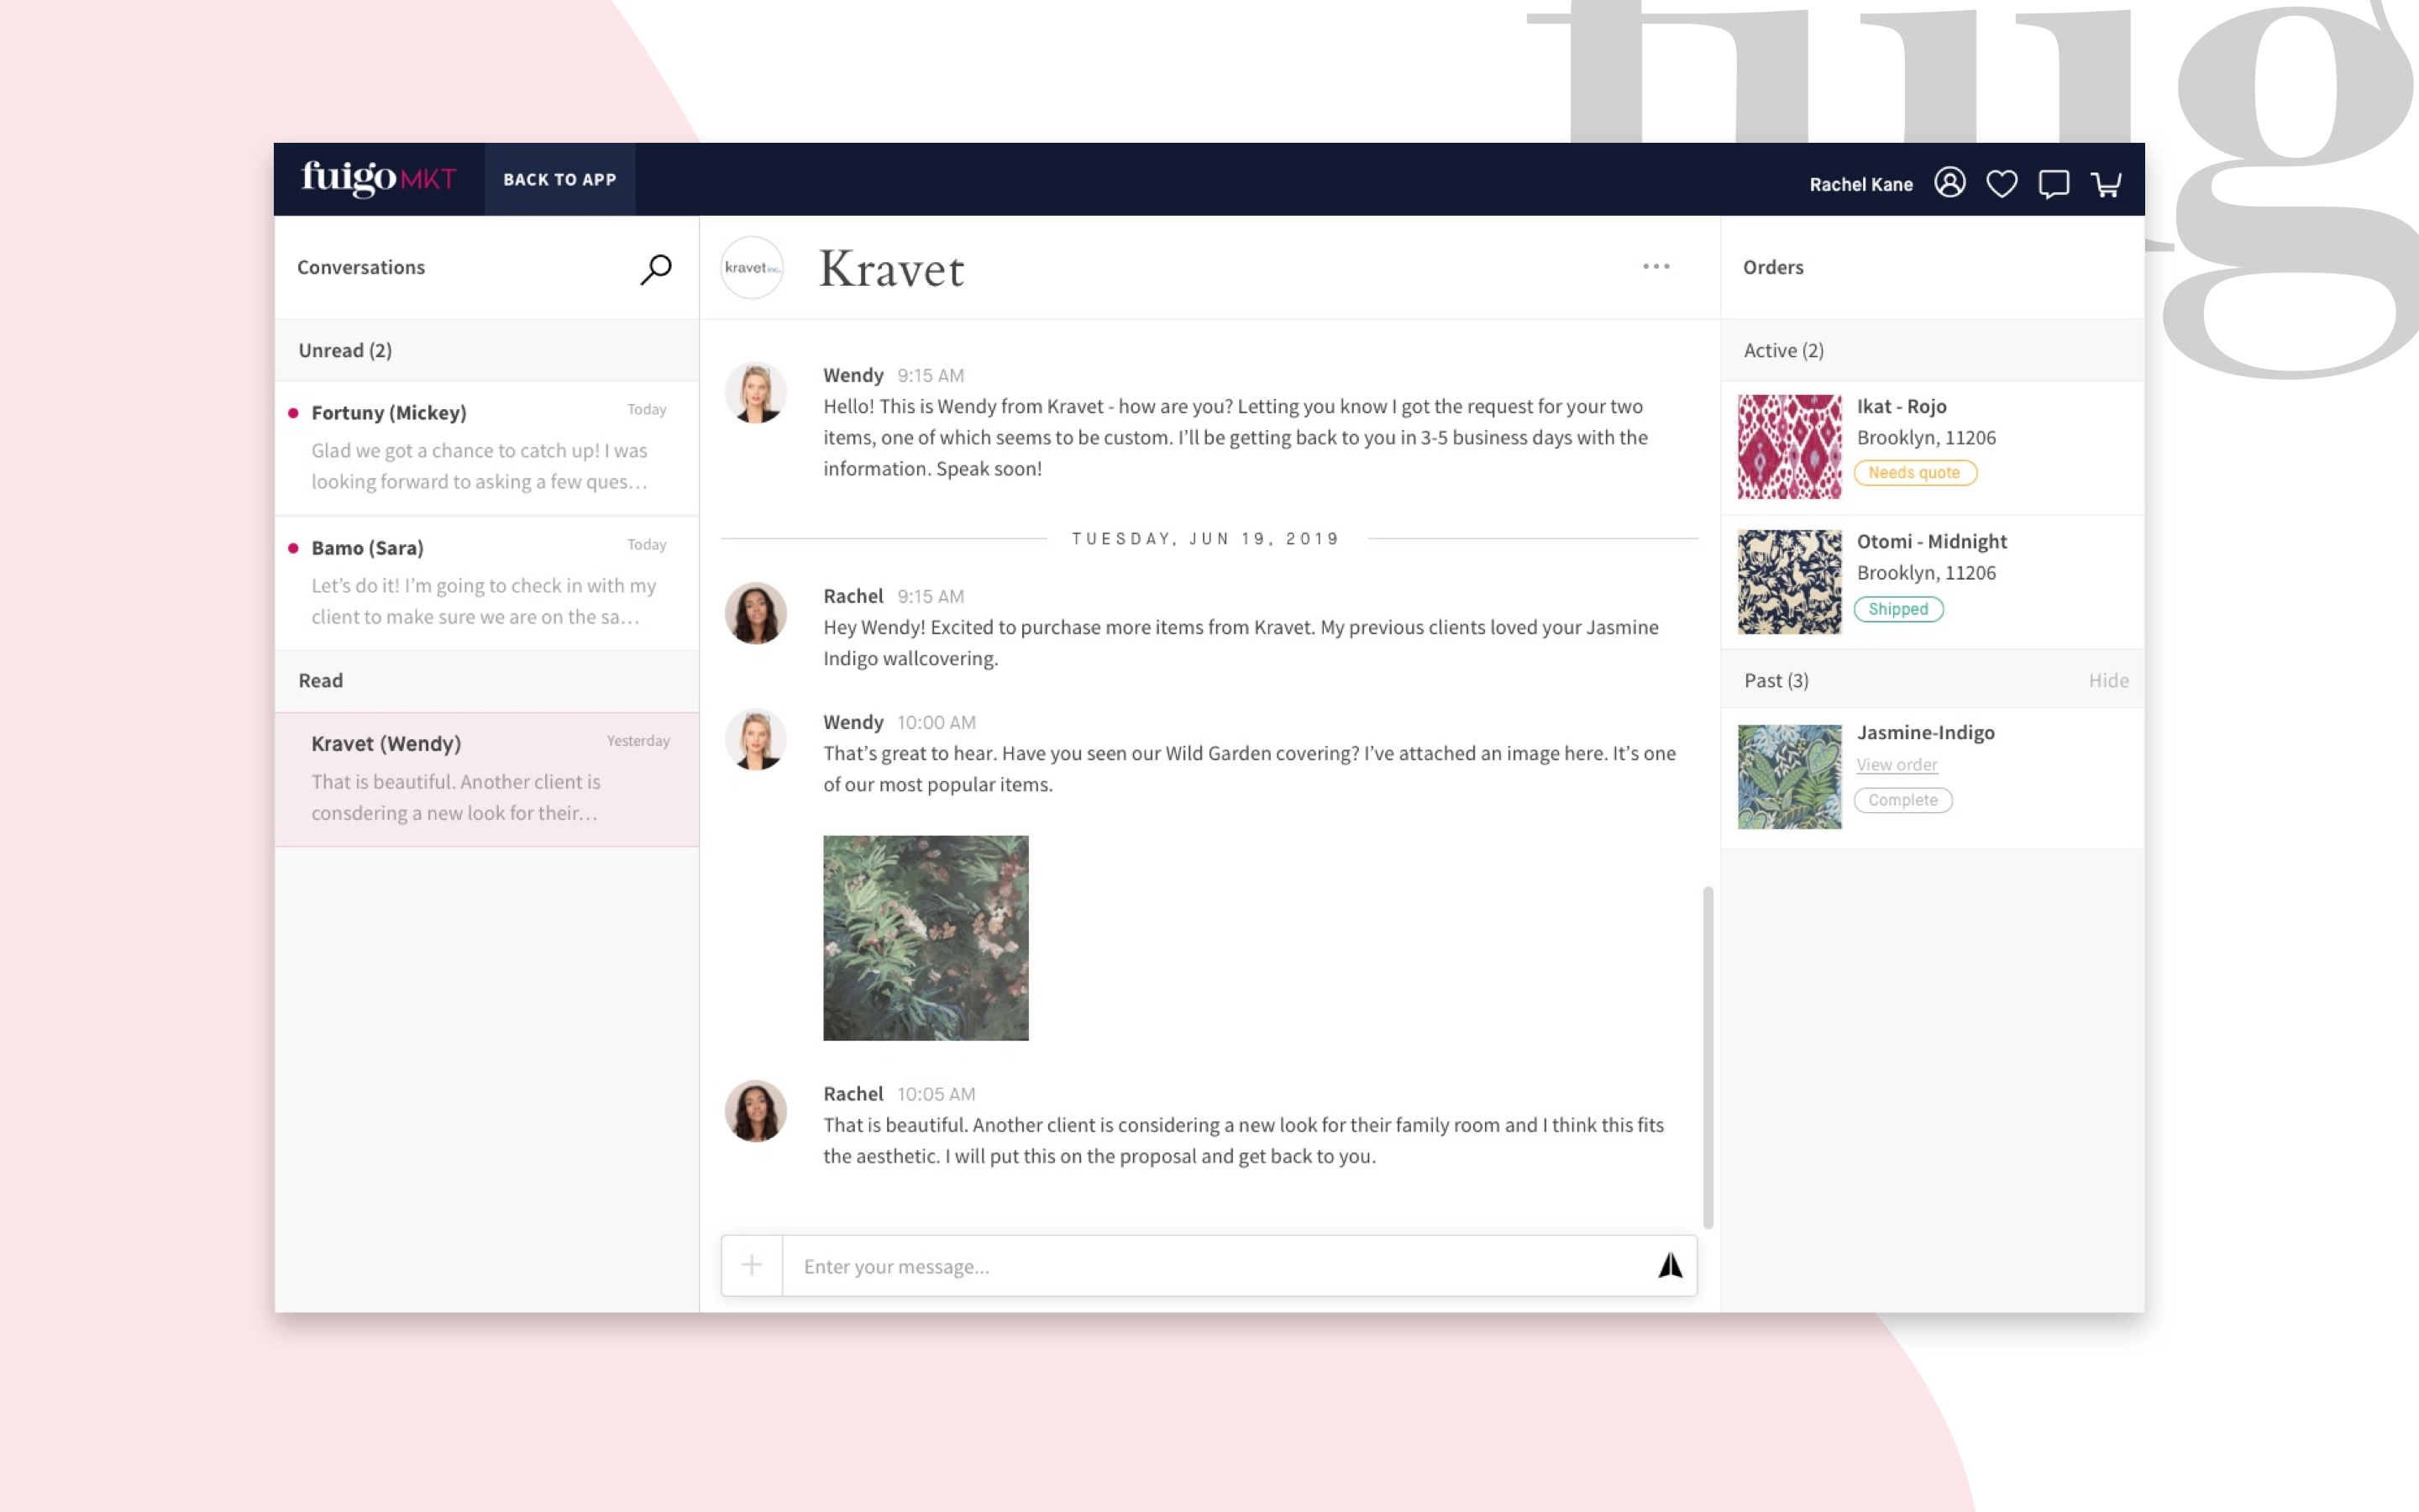The width and height of the screenshot is (2419, 1512).
Task: Click the Shipped status badge
Action: click(x=1898, y=609)
